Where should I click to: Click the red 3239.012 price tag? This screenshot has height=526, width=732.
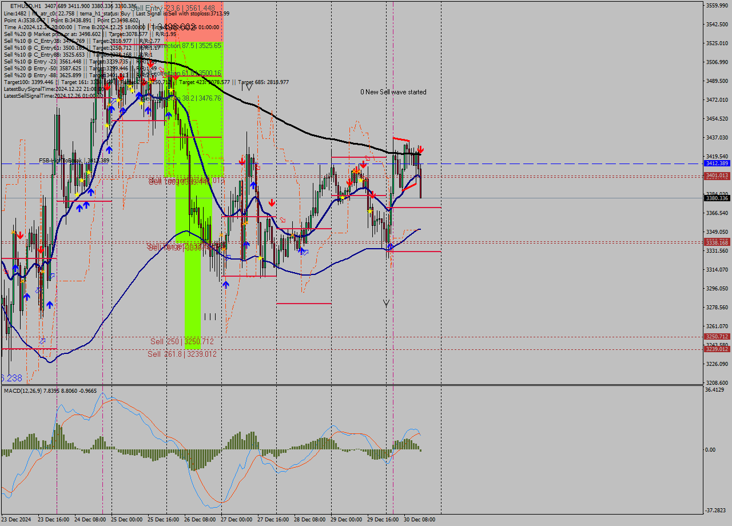pyautogui.click(x=717, y=349)
